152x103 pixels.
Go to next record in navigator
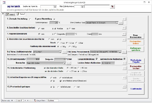click(25, 100)
